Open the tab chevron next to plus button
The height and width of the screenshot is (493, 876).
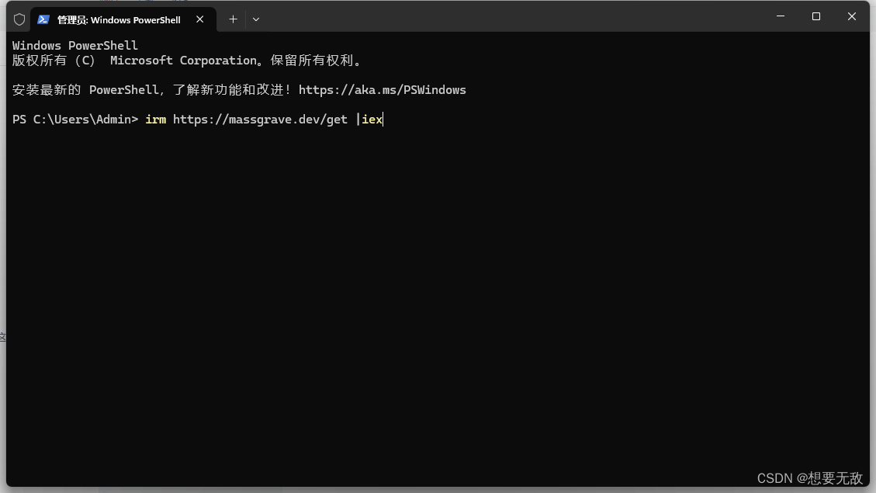click(x=256, y=19)
